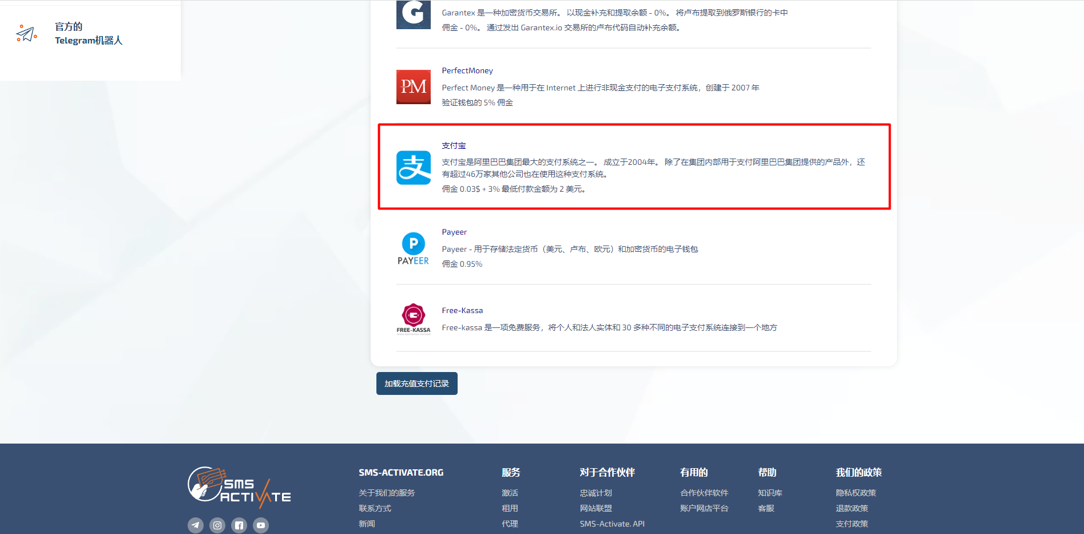The width and height of the screenshot is (1084, 534).
Task: Click the Payeer logo icon
Action: pos(414,249)
